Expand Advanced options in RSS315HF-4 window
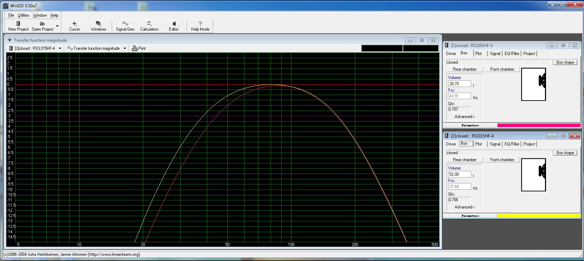Image resolution: width=584 pixels, height=261 pixels. [465, 207]
